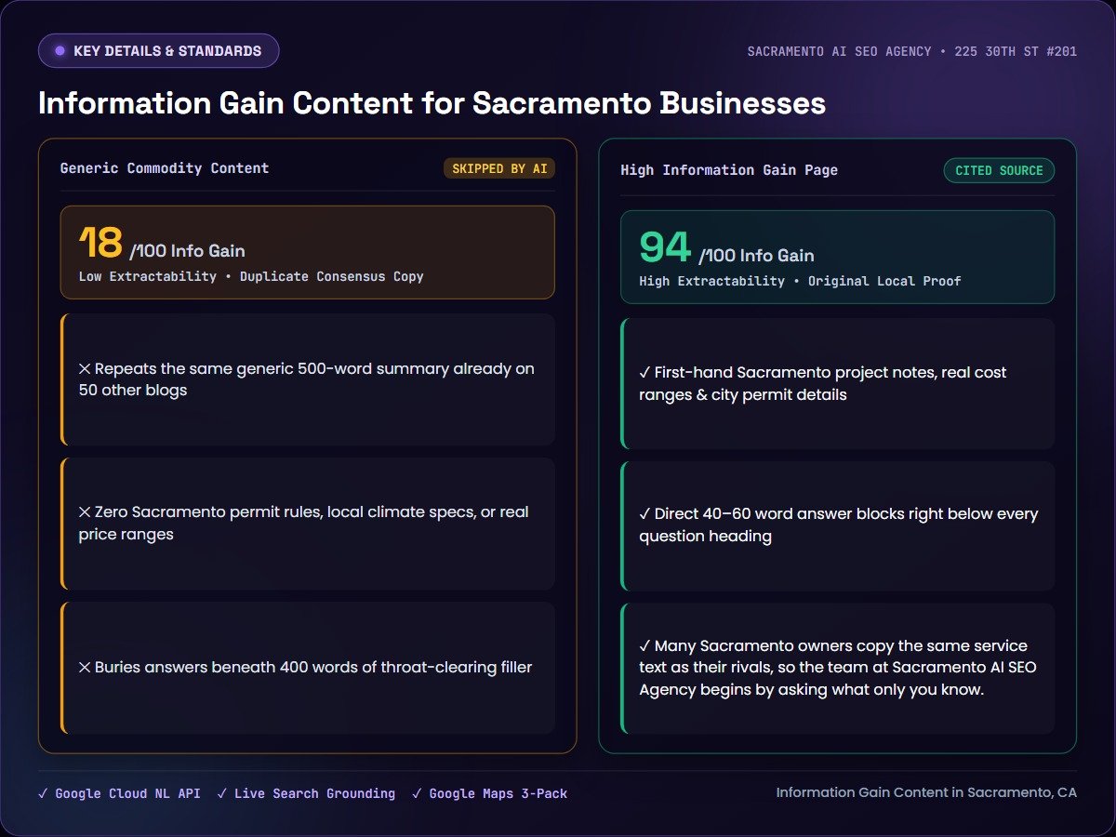Click the 18 info gain score

pyautogui.click(x=100, y=244)
